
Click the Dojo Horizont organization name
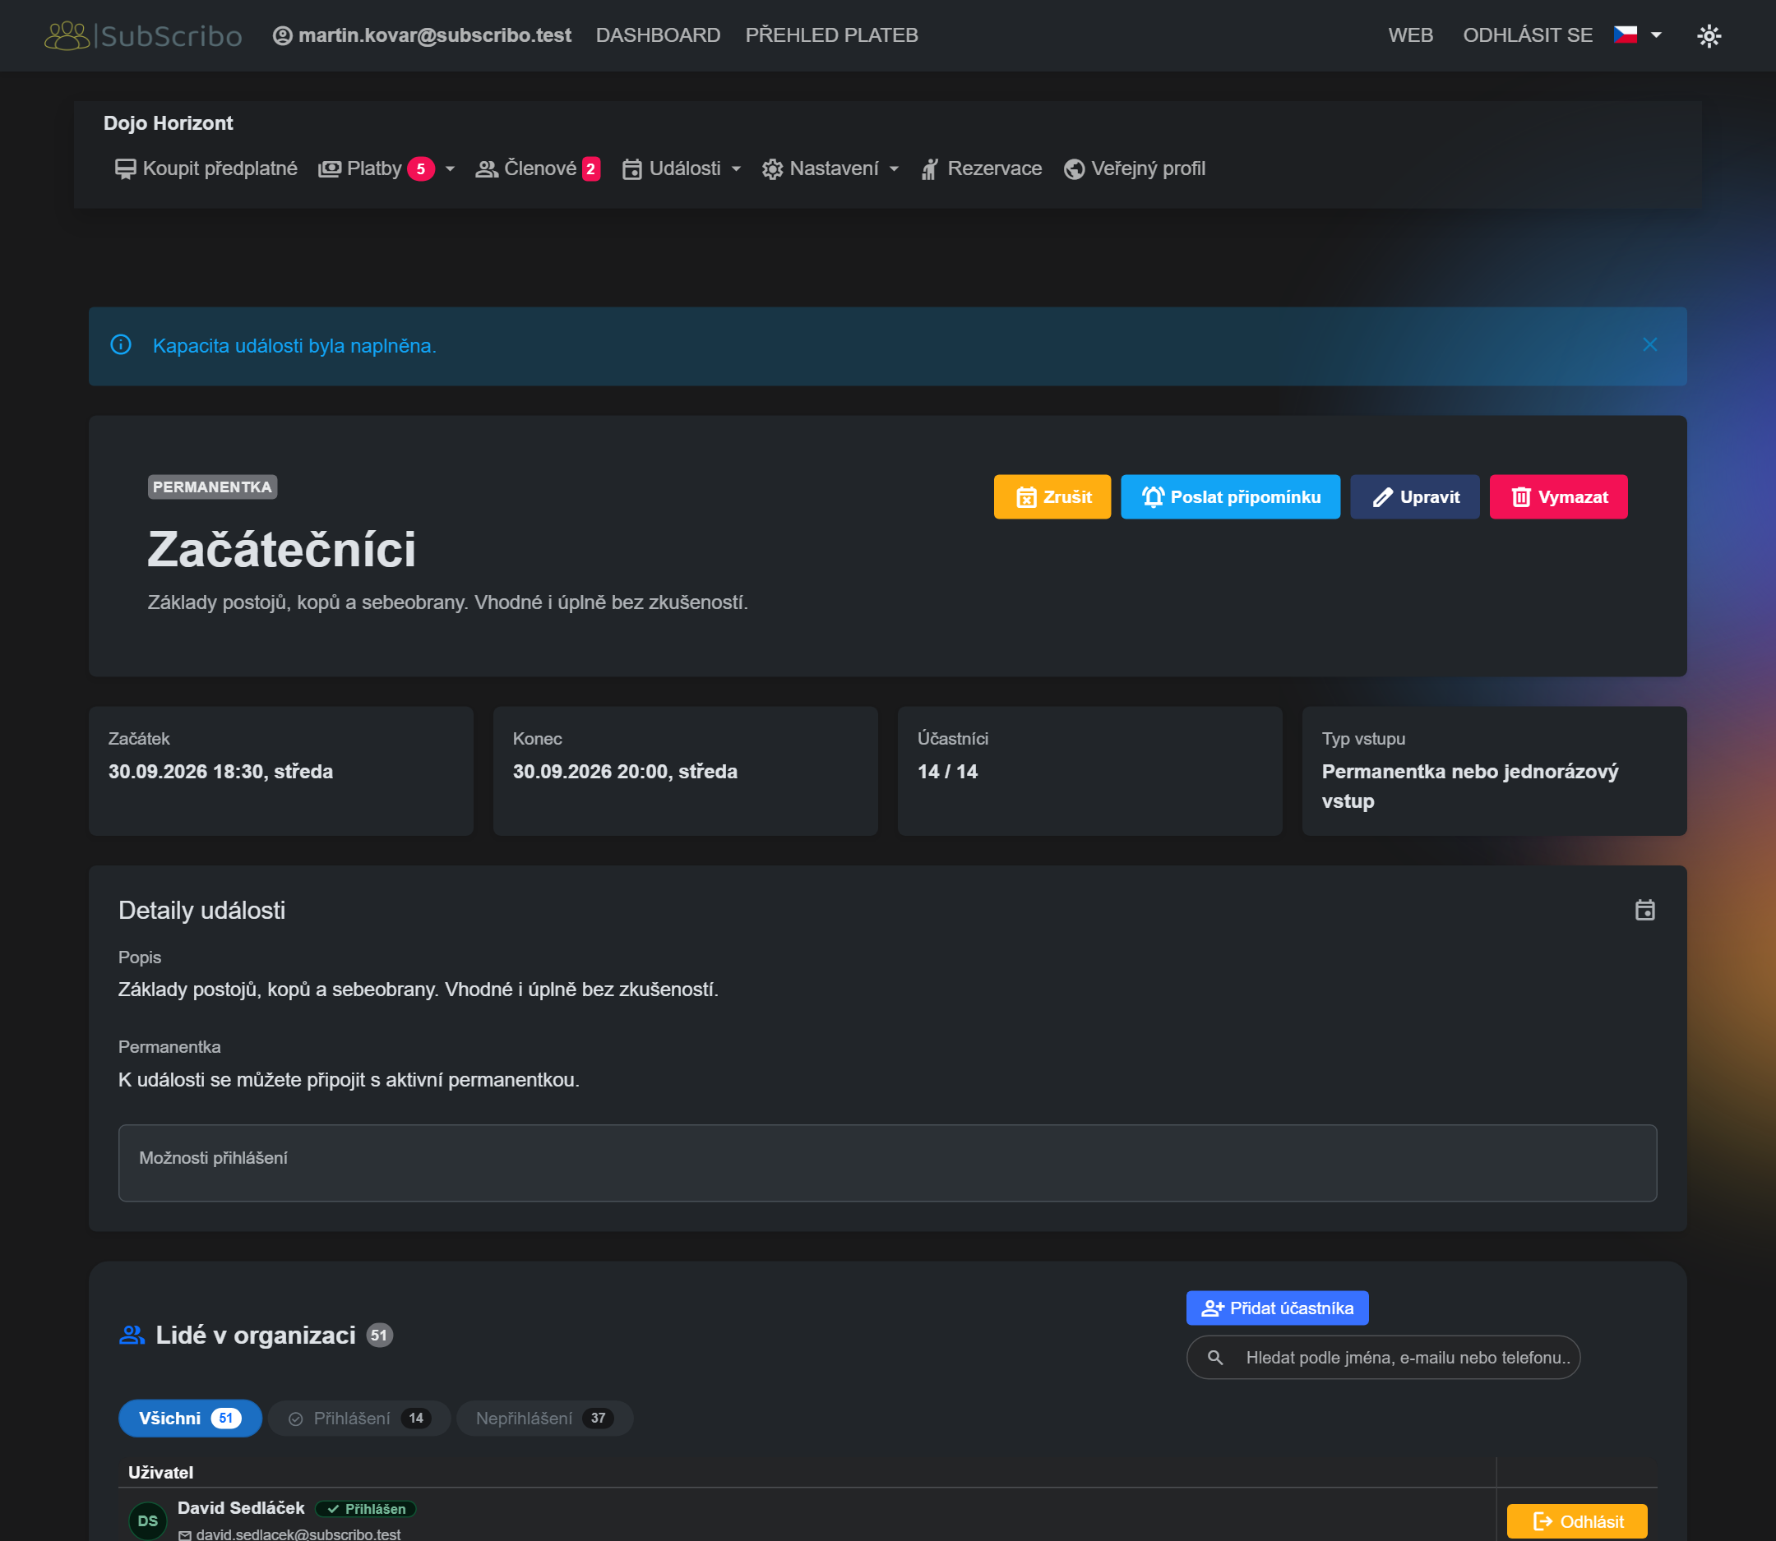tap(169, 123)
